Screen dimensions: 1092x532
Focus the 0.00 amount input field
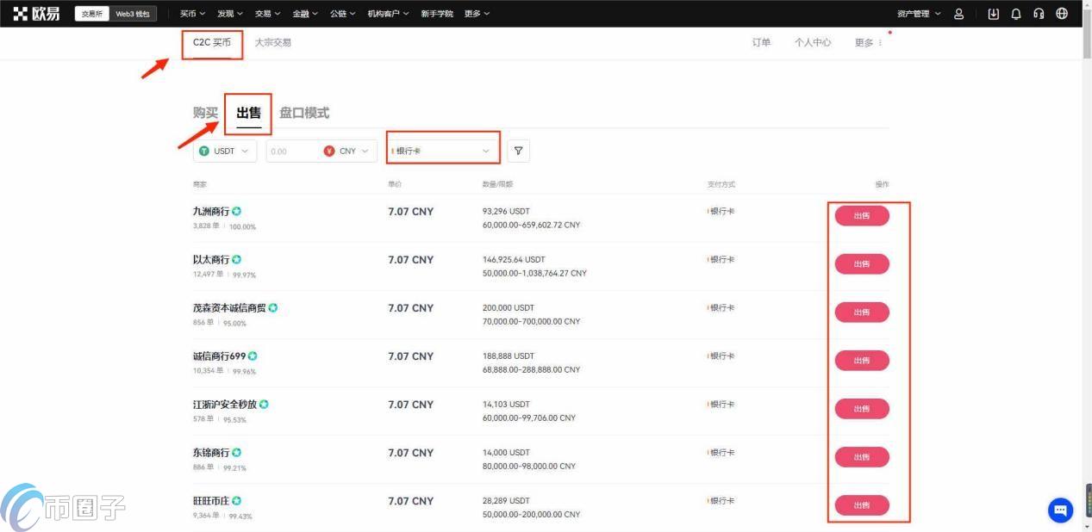(292, 151)
